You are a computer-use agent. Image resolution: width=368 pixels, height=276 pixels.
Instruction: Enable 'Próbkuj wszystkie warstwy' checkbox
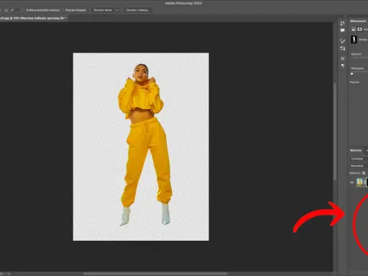pyautogui.click(x=23, y=10)
